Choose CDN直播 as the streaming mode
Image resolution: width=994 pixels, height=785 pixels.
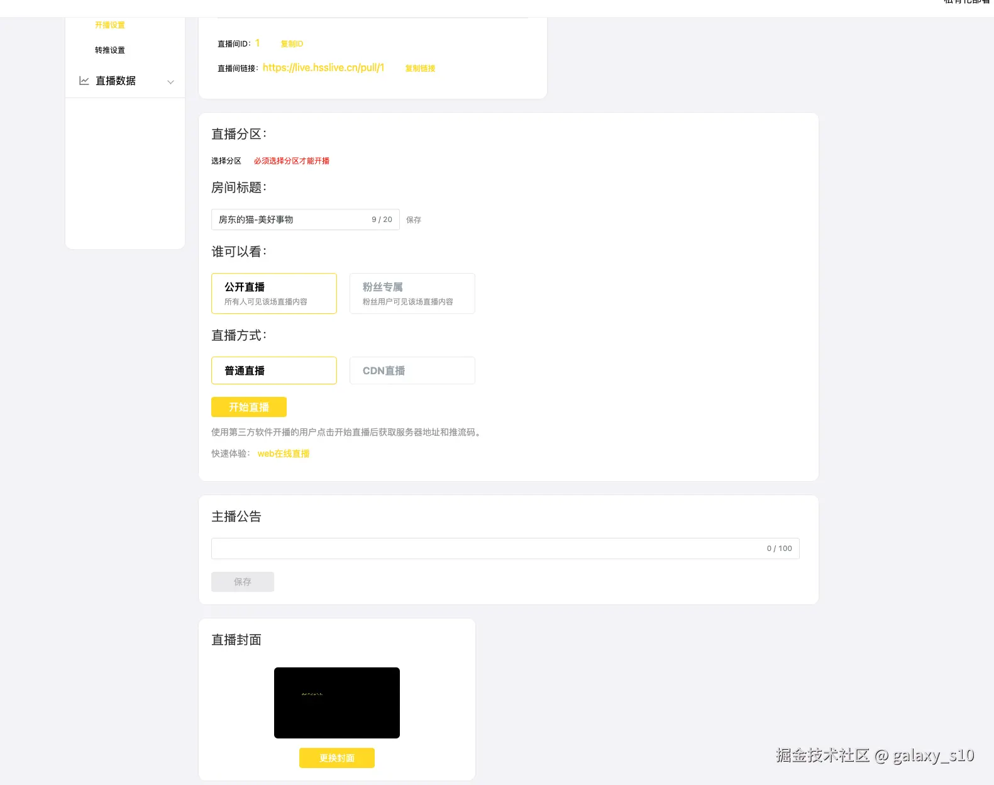412,370
